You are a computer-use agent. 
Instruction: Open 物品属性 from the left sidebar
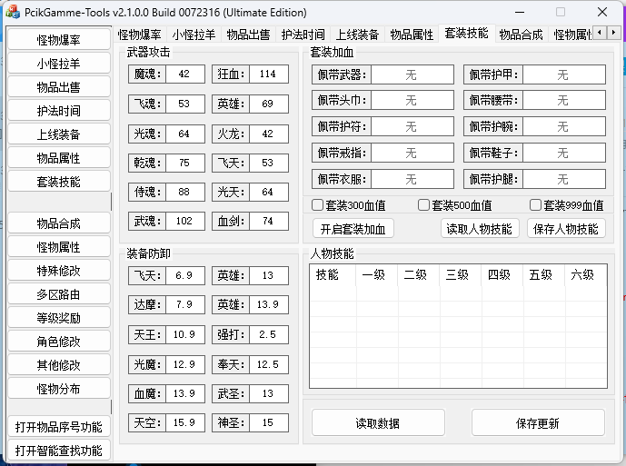coord(59,158)
